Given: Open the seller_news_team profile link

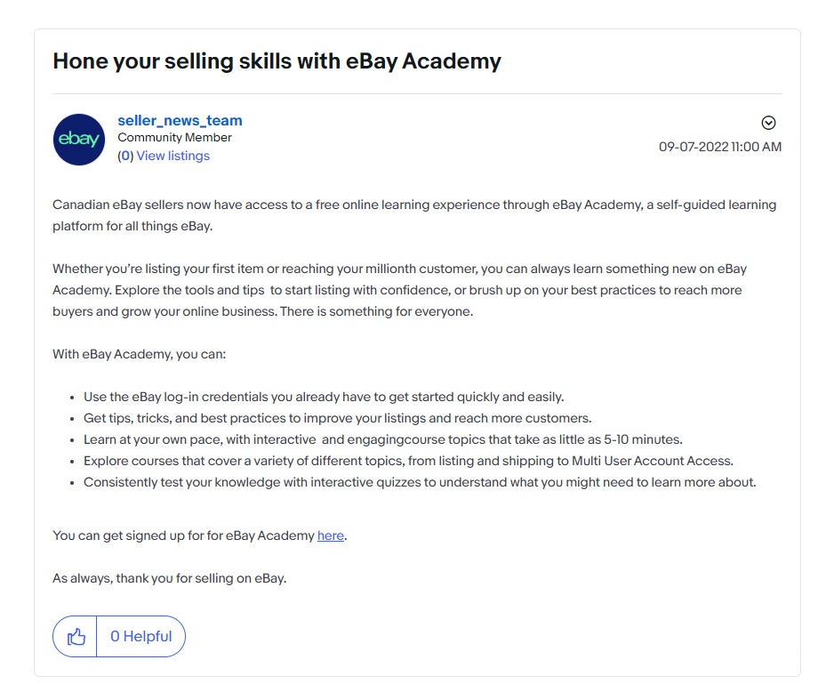Looking at the screenshot, I should pyautogui.click(x=179, y=119).
